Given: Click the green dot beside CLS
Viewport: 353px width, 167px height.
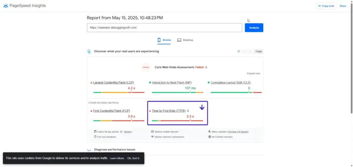Looking at the screenshot, I should 209,82.
